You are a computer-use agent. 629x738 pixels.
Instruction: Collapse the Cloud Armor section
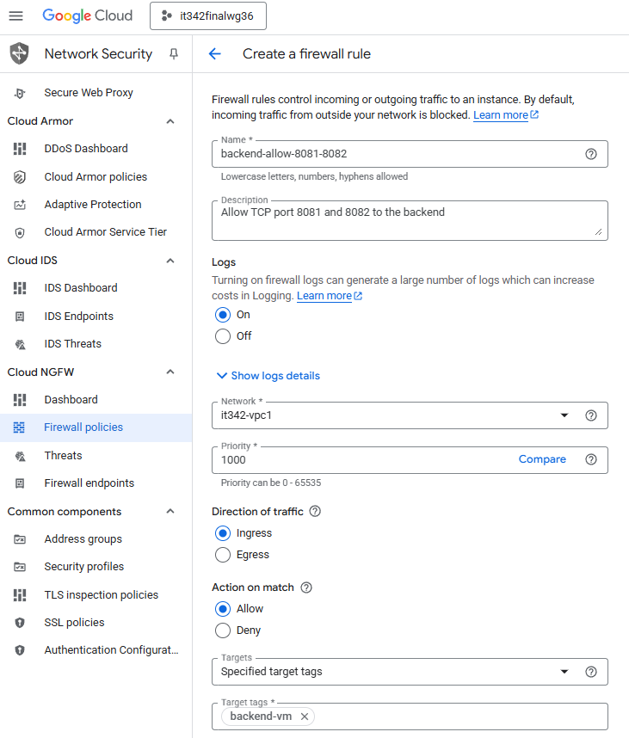click(x=170, y=121)
